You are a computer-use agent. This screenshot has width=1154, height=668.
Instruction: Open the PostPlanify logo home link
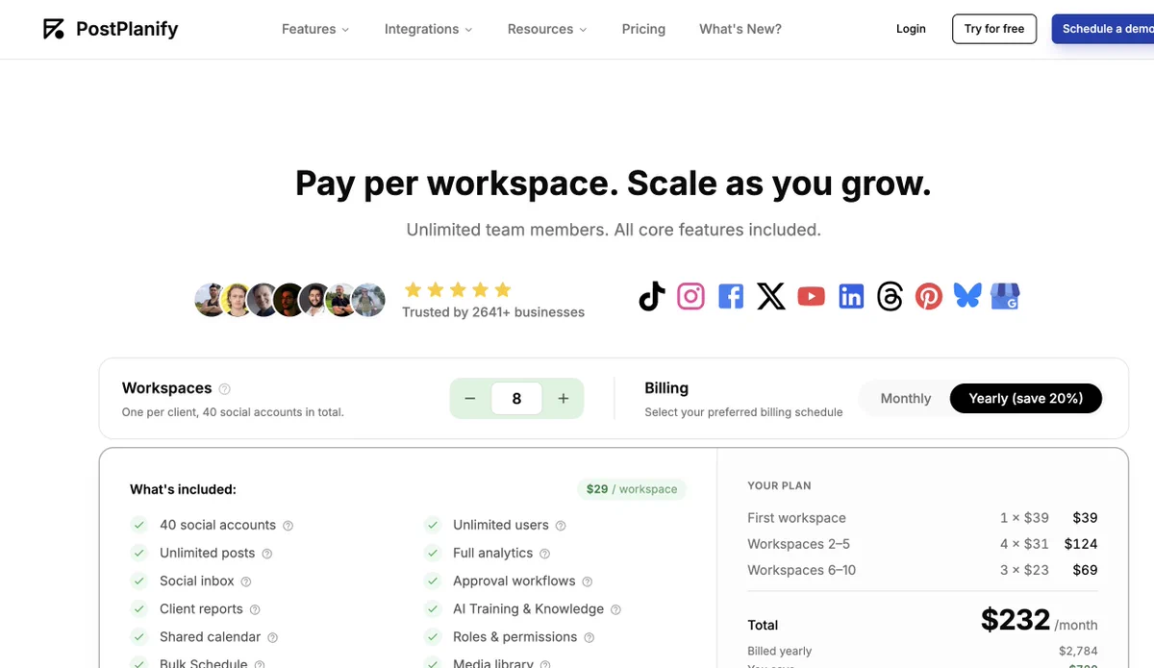(x=111, y=29)
